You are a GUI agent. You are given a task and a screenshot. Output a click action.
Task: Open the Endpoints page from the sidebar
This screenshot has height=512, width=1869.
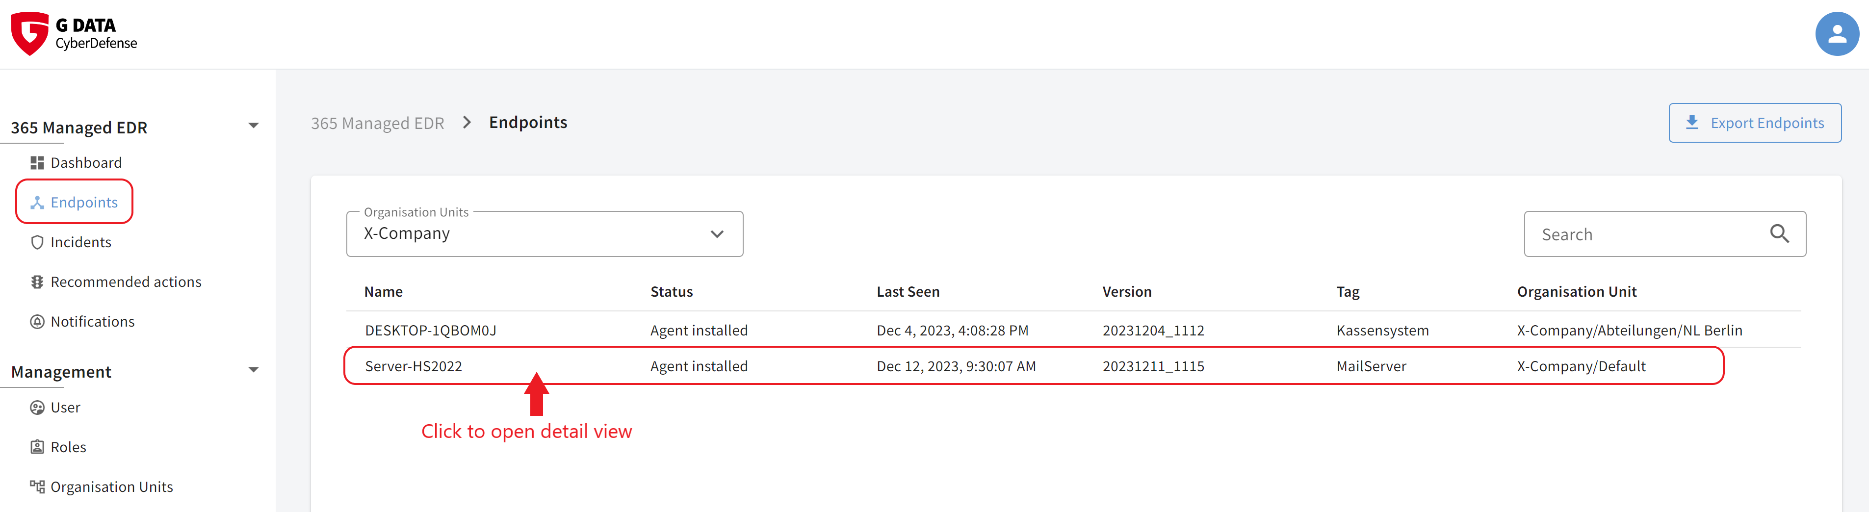coord(83,203)
